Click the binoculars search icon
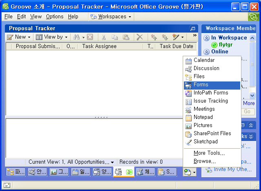261x191 pixels. 77,37
